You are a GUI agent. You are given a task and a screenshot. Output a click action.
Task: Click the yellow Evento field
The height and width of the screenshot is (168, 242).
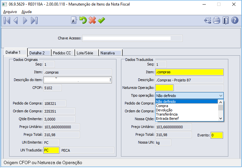(217, 135)
